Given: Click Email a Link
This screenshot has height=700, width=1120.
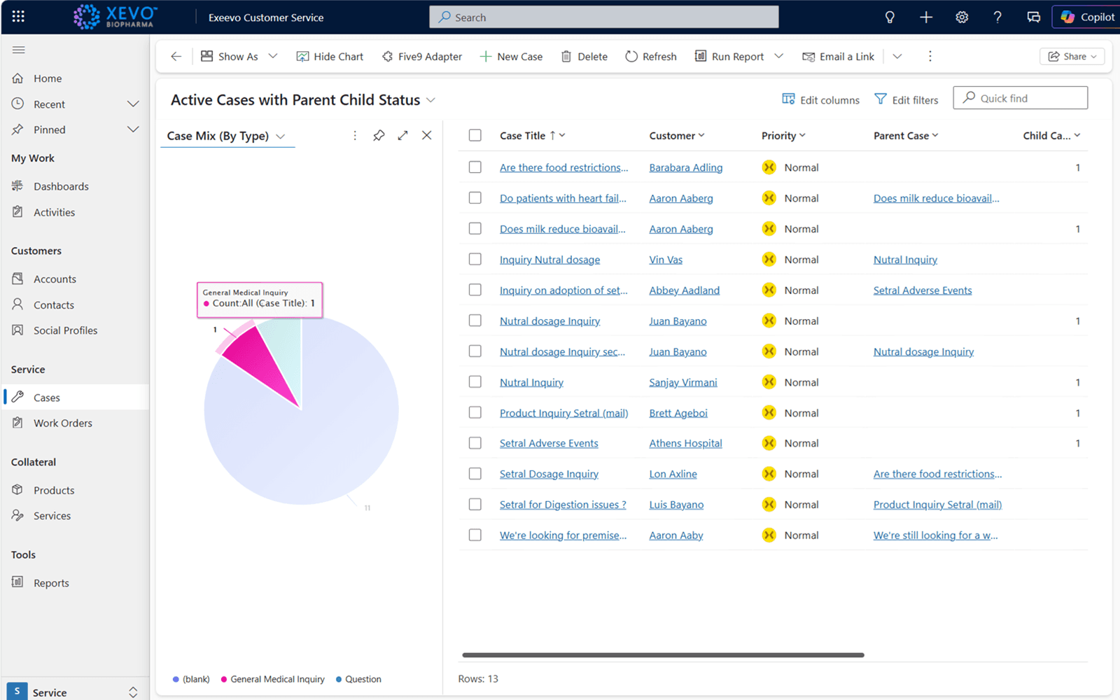Looking at the screenshot, I should pyautogui.click(x=839, y=57).
